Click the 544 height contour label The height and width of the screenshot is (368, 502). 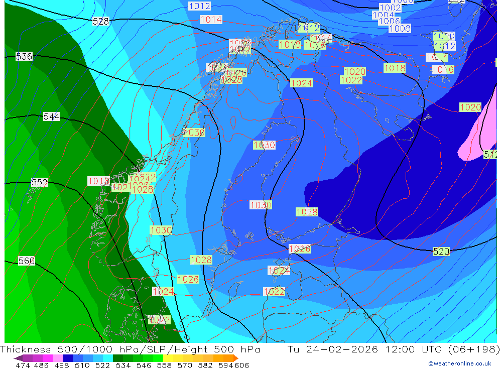point(52,117)
